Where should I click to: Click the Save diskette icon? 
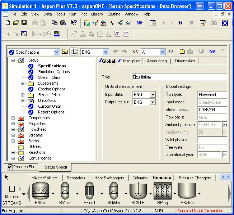tap(24, 23)
